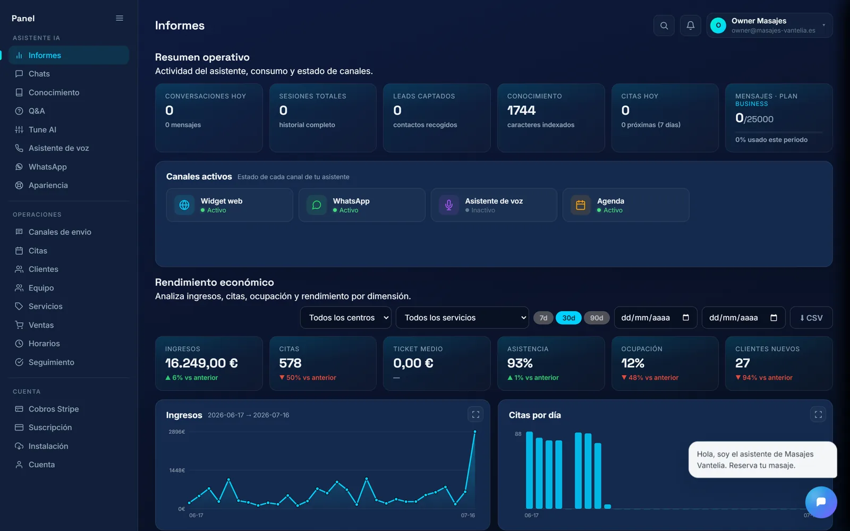Select the 7d period toggle
This screenshot has width=850, height=531.
click(x=543, y=318)
